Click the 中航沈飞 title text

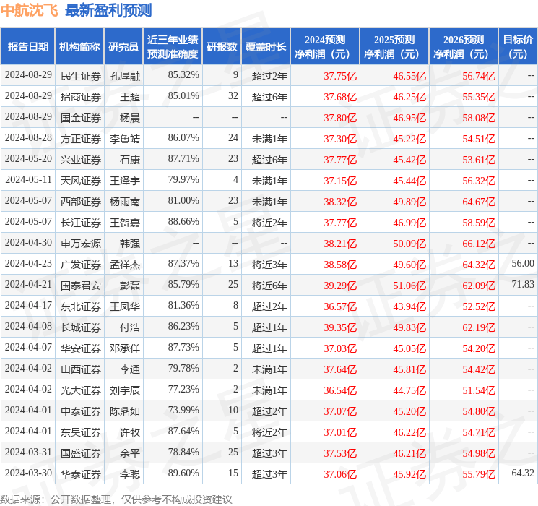30,10
